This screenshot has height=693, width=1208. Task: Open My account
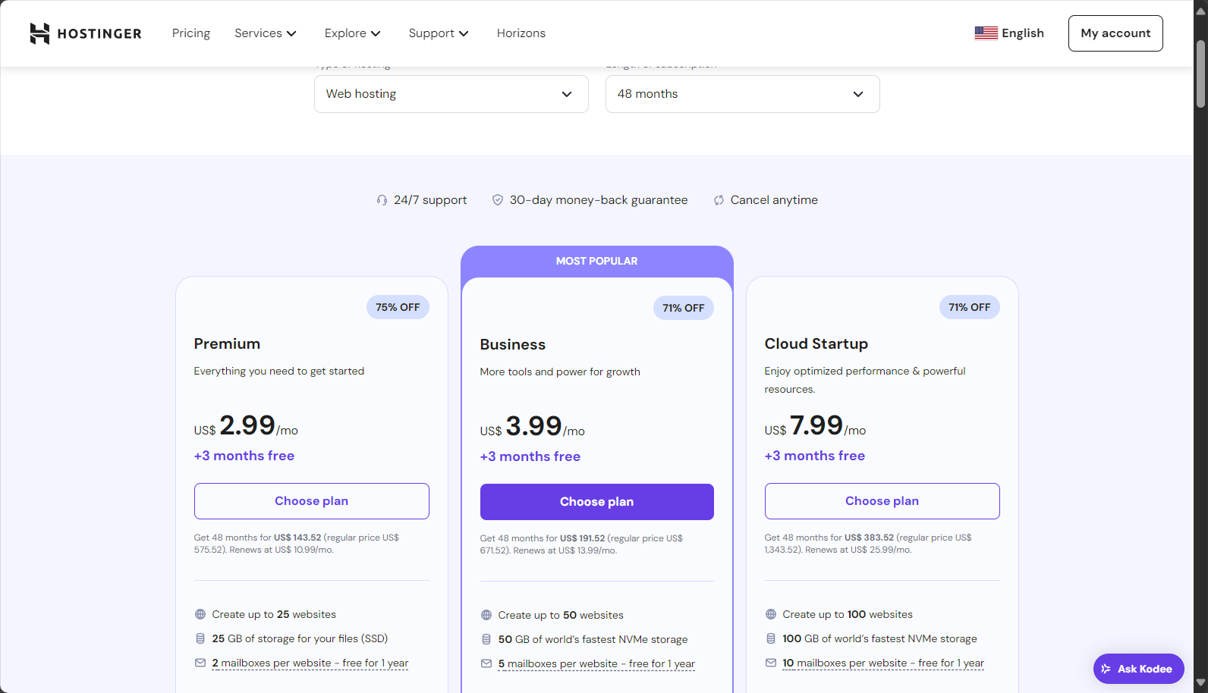point(1115,33)
